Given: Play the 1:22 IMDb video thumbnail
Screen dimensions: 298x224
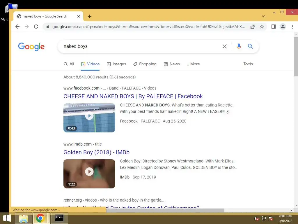Looking at the screenshot, I should [x=89, y=174].
